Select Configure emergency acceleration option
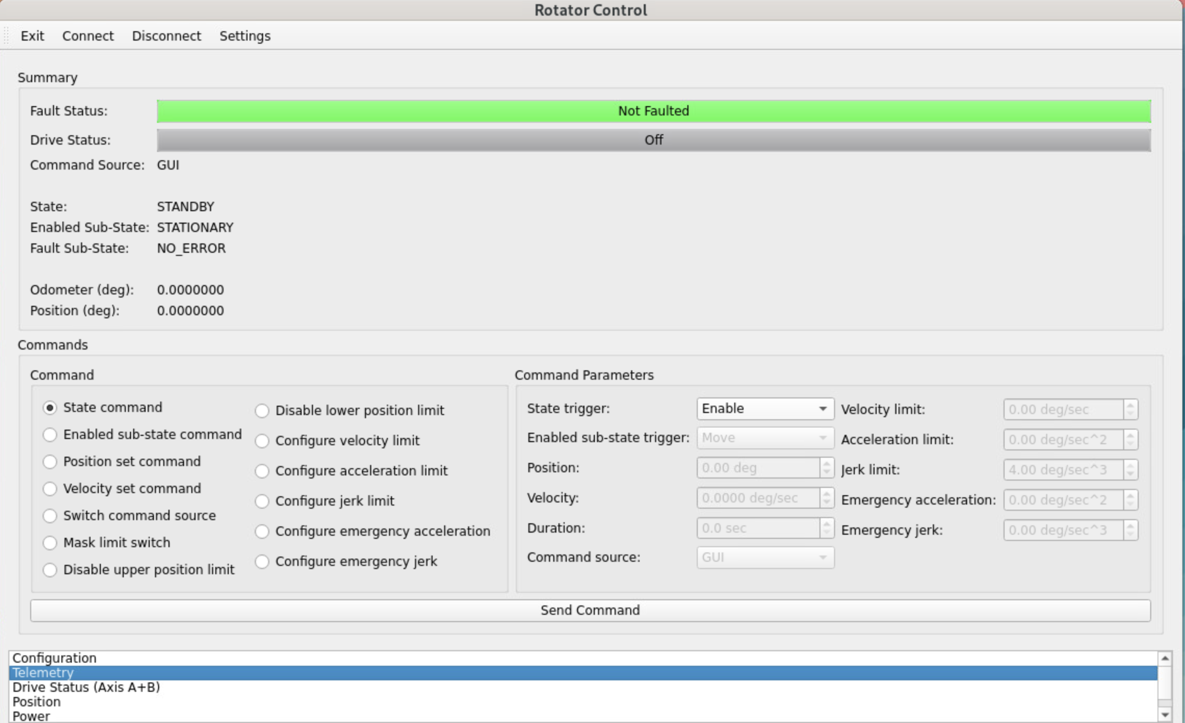This screenshot has height=723, width=1185. (262, 532)
